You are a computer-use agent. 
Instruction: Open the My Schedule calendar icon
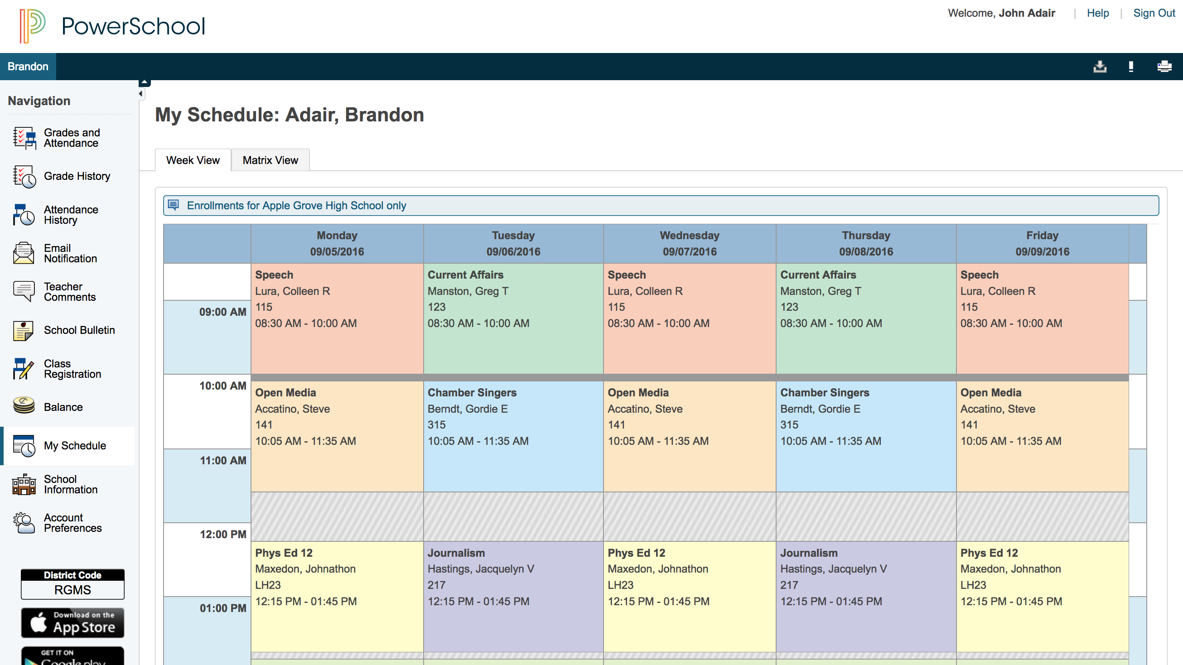coord(24,445)
